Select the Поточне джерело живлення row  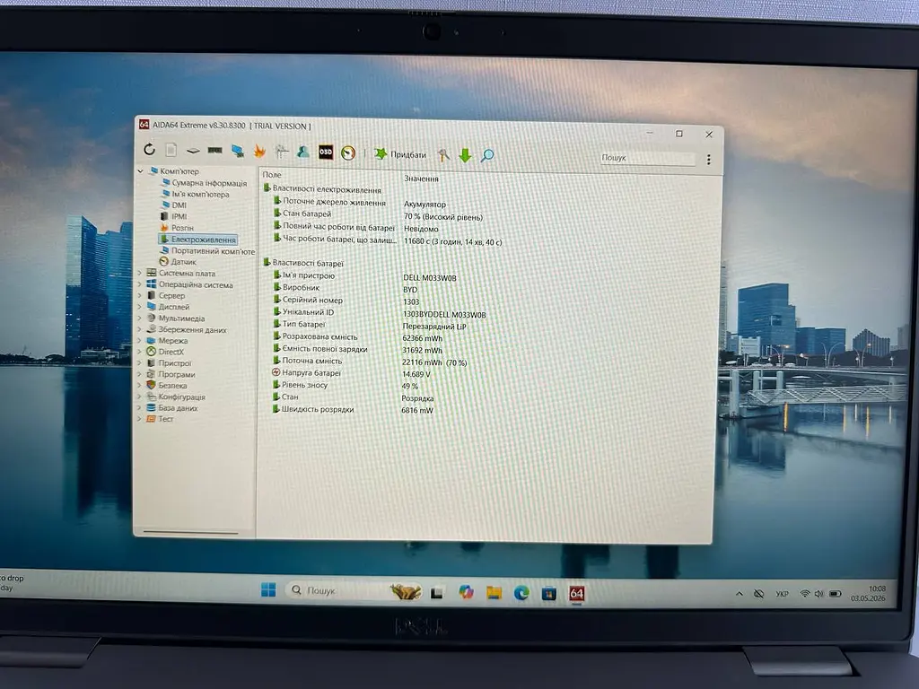click(x=359, y=203)
